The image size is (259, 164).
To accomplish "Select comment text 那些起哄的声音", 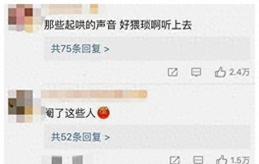I will tap(80, 25).
